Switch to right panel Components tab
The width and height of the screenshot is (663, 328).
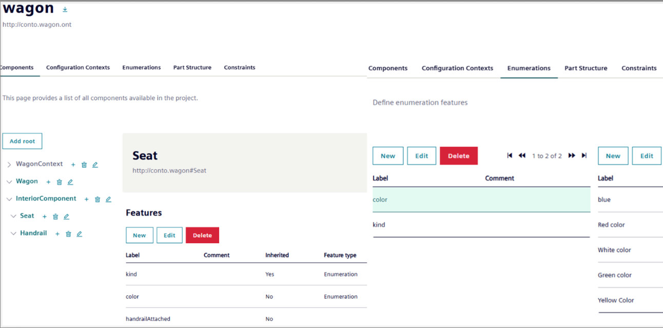pyautogui.click(x=388, y=68)
